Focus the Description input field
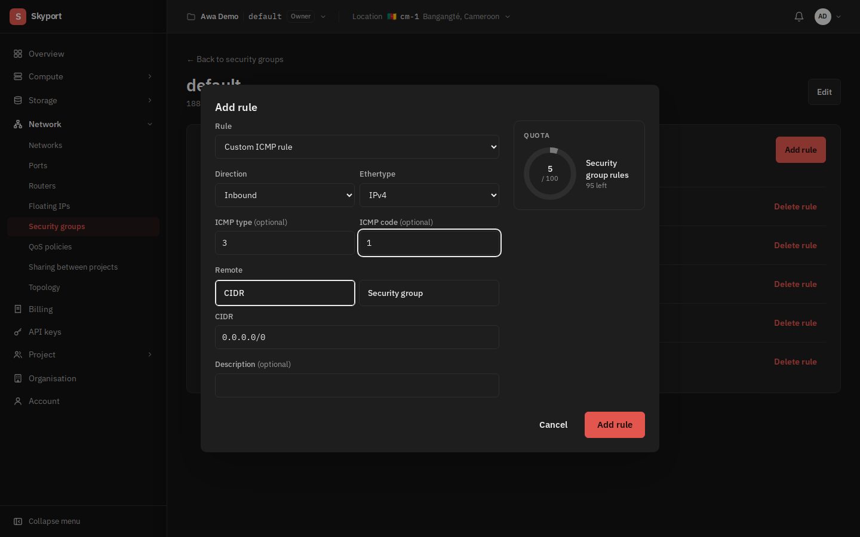This screenshot has width=860, height=537. (357, 385)
